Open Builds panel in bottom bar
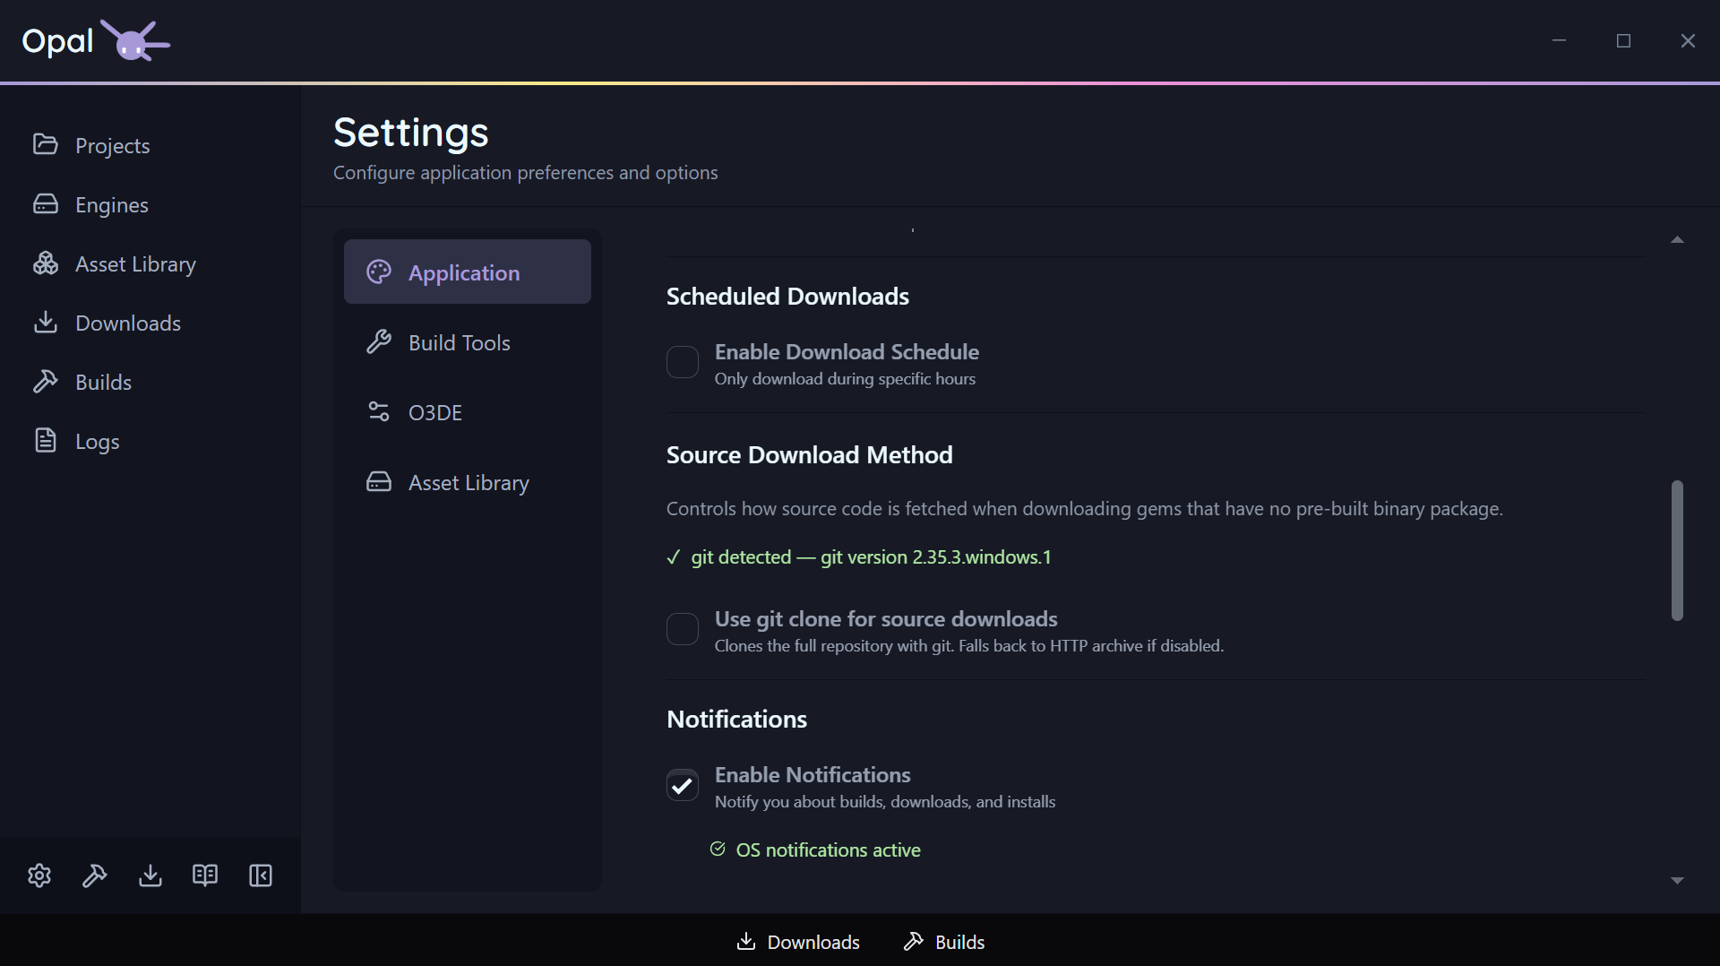The width and height of the screenshot is (1720, 966). tap(944, 942)
